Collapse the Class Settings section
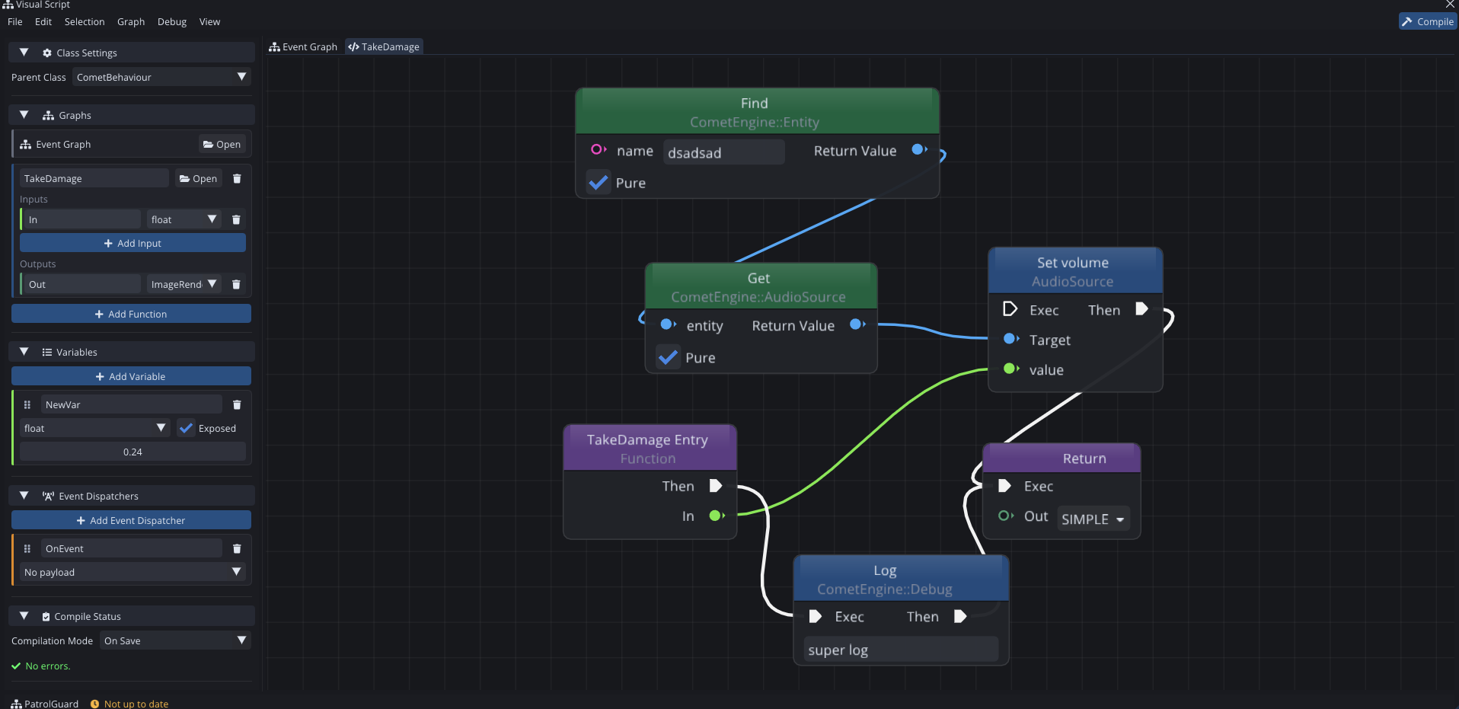This screenshot has height=709, width=1459. [x=24, y=53]
